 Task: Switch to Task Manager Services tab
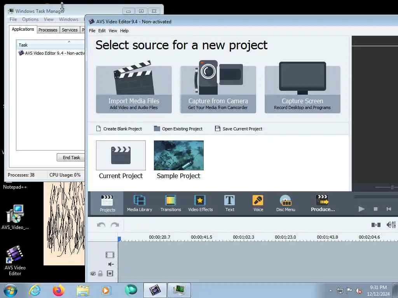tap(70, 30)
